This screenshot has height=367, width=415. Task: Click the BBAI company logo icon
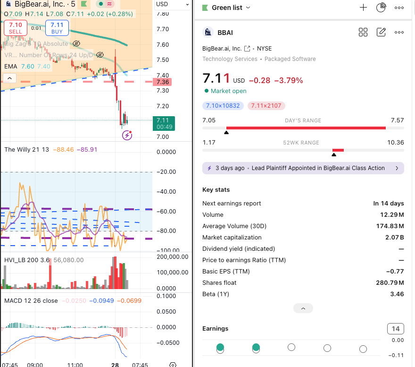(x=208, y=33)
